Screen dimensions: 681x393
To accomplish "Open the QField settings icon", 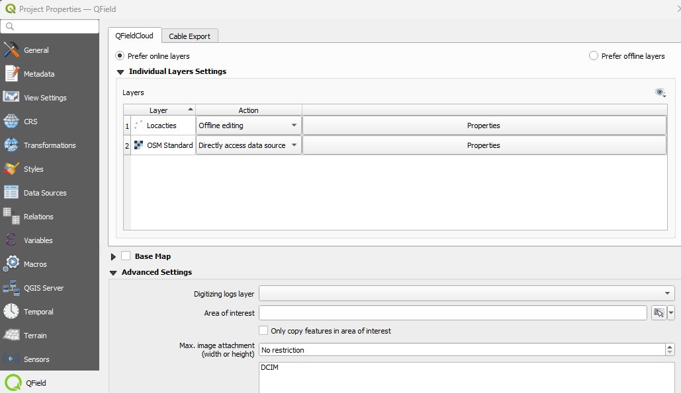I will (13, 383).
